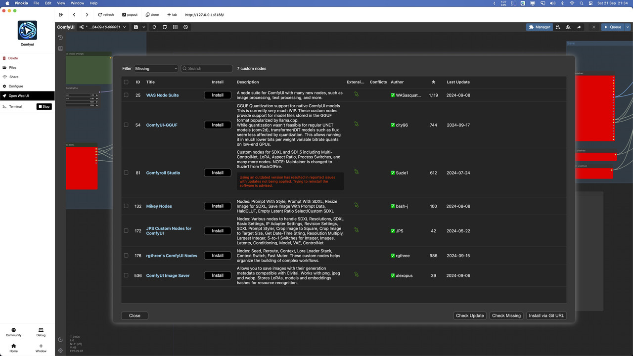
Task: Check the Comfyroll Studio row checkbox
Action: coord(126,173)
